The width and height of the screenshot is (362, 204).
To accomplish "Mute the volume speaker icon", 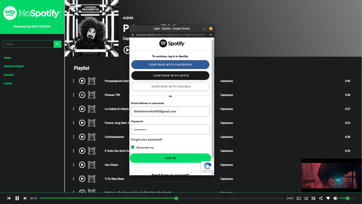I will pos(335,198).
